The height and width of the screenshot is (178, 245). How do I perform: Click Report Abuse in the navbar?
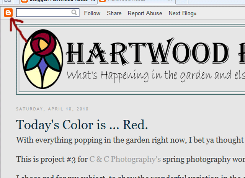(145, 13)
